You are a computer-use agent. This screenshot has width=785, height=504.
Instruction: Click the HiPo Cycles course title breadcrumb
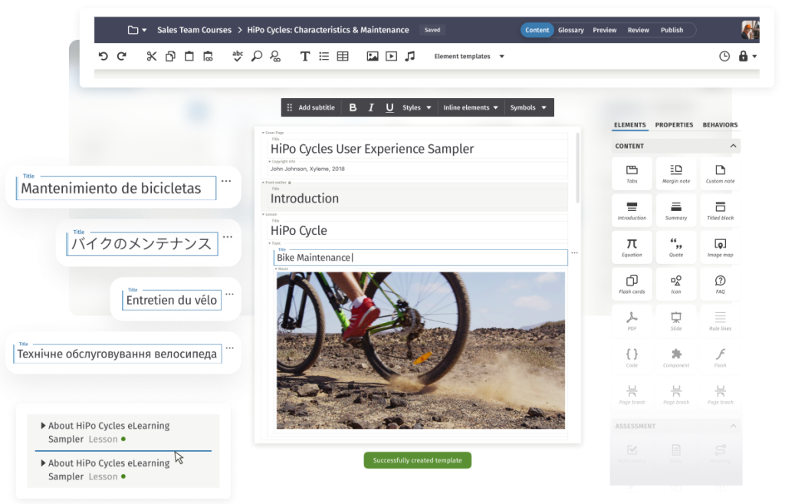(x=328, y=30)
